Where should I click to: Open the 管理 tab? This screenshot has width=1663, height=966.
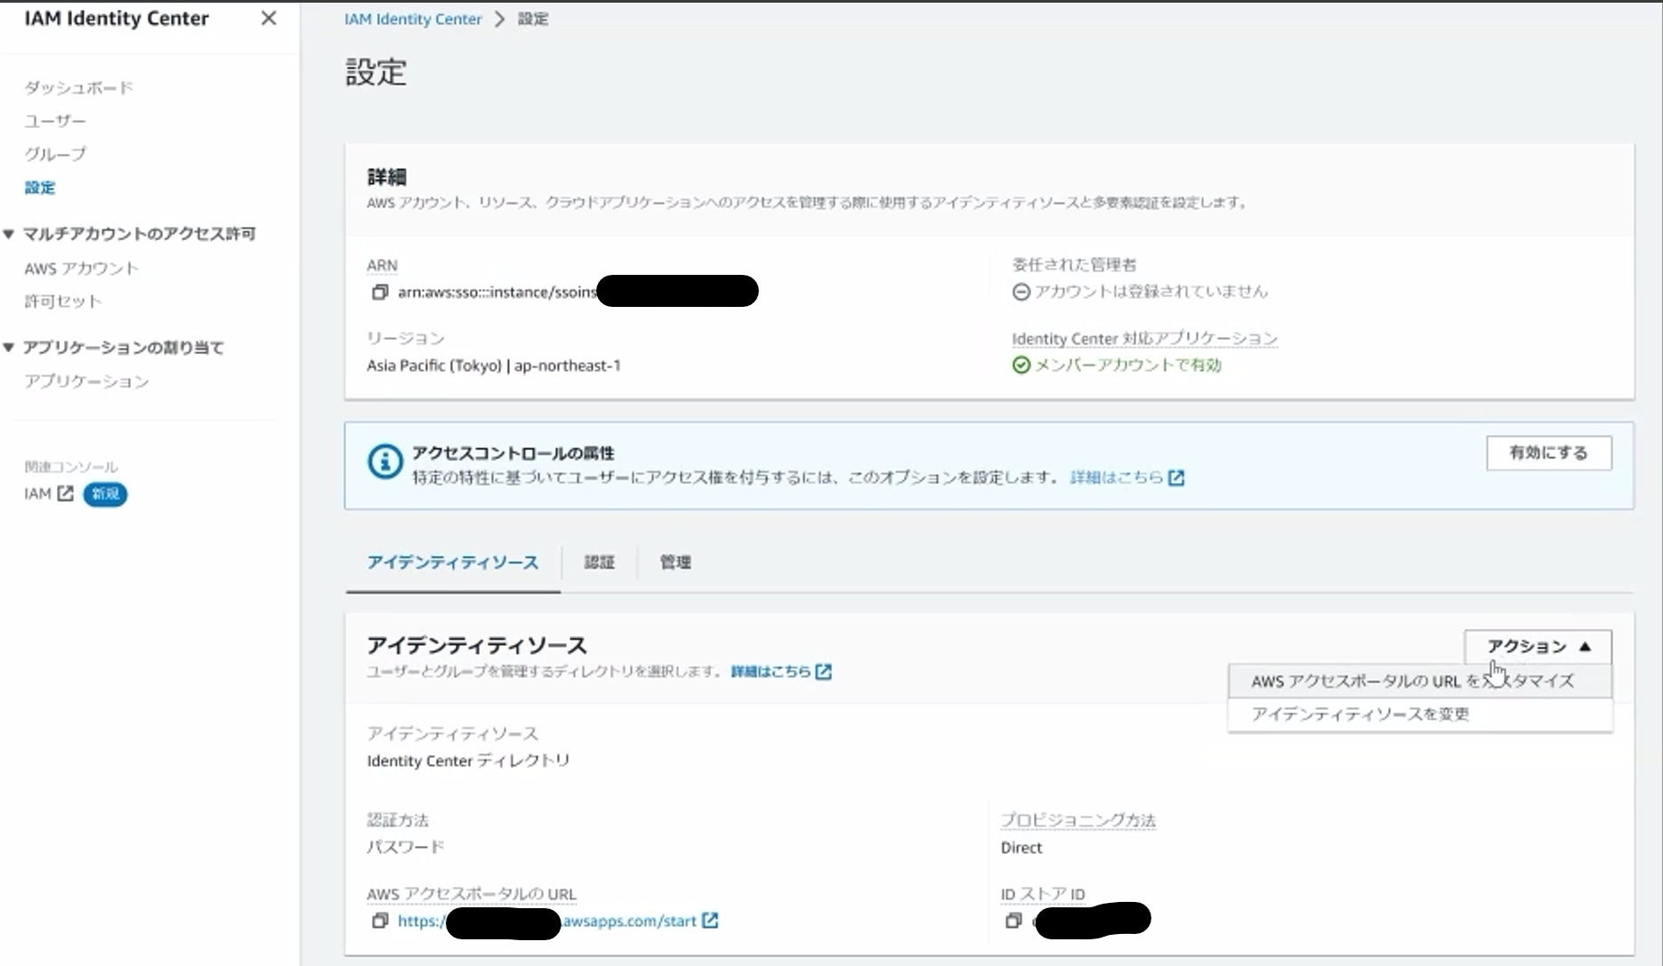click(x=675, y=562)
